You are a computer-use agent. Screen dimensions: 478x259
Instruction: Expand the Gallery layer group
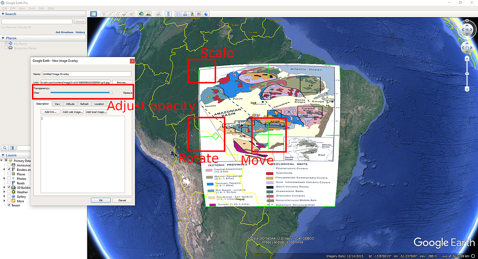point(4,196)
